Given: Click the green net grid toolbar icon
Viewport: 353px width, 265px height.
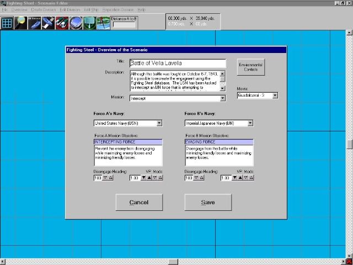Looking at the screenshot, I should [89, 23].
